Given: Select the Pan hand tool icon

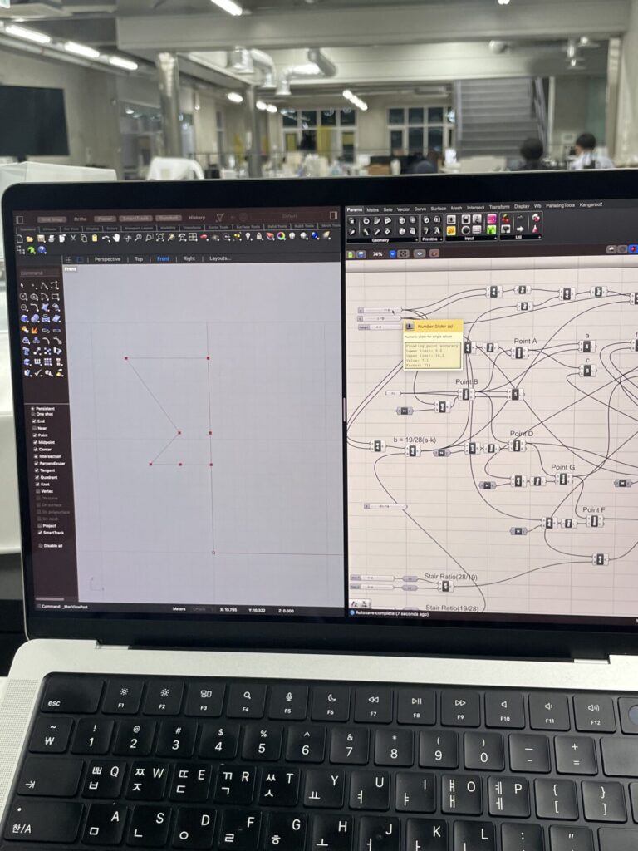Looking at the screenshot, I should (x=116, y=238).
